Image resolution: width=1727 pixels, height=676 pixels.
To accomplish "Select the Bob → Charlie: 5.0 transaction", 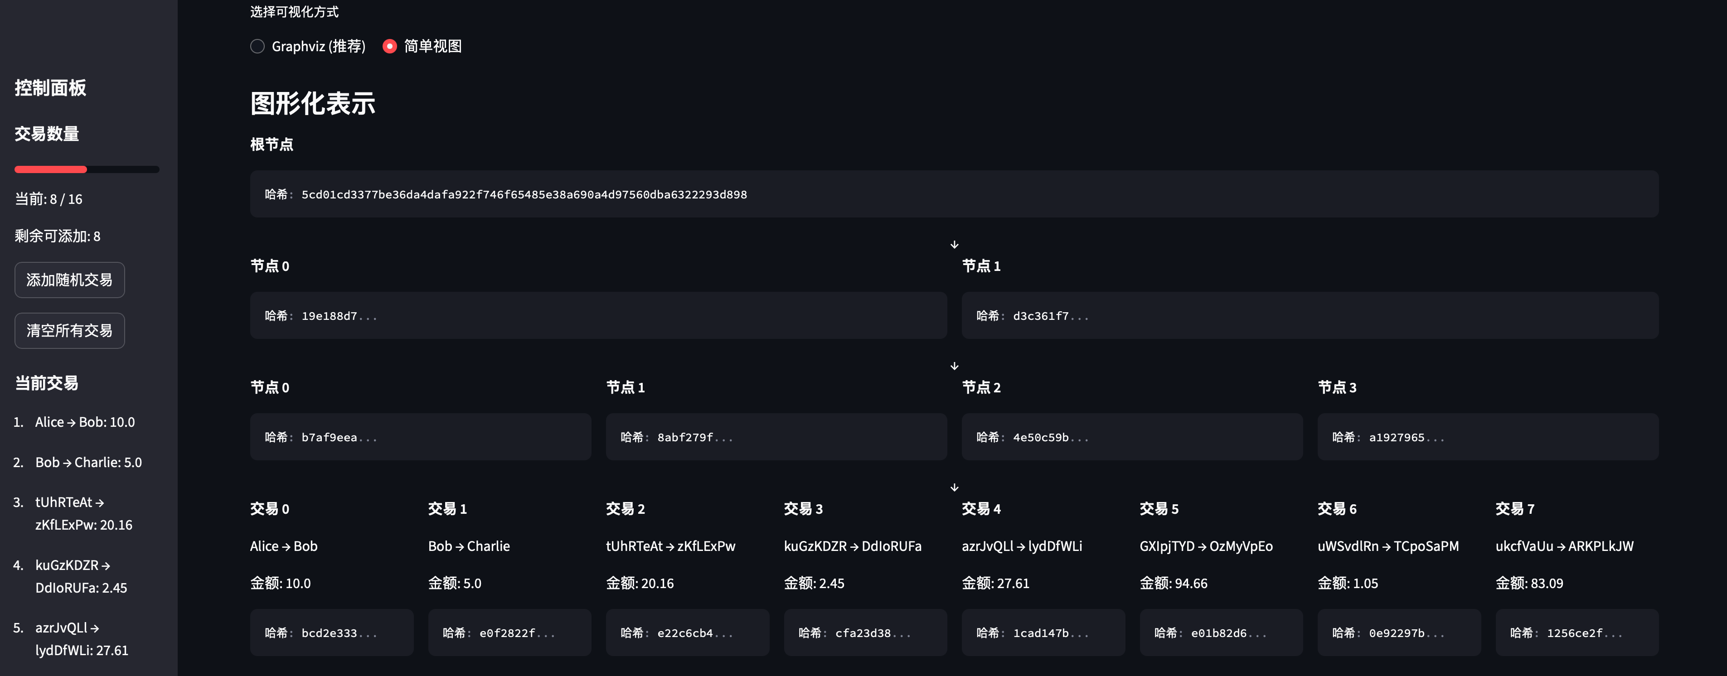I will [x=88, y=462].
